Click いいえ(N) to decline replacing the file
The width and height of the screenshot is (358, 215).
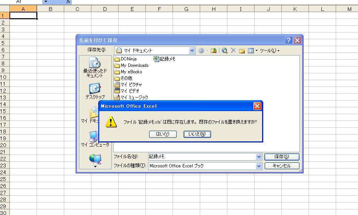pyautogui.click(x=197, y=134)
